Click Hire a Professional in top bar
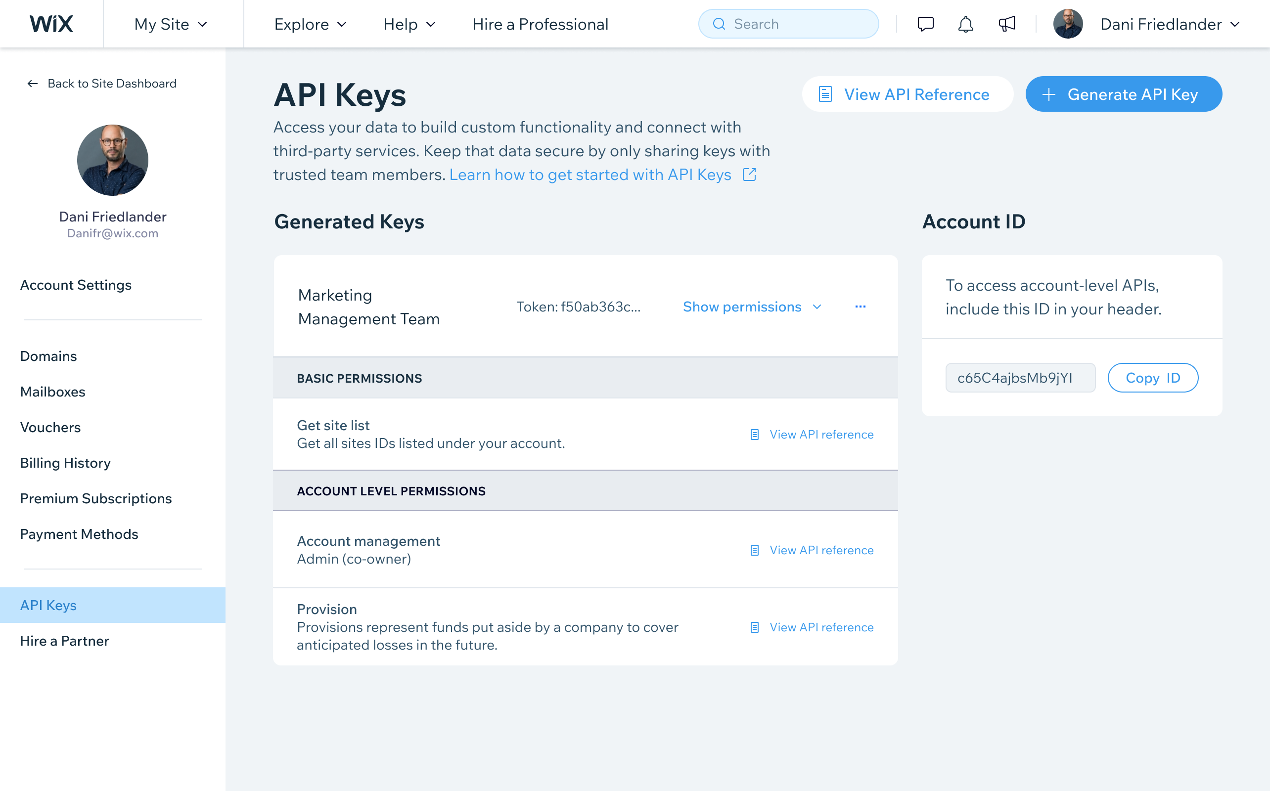 [540, 24]
